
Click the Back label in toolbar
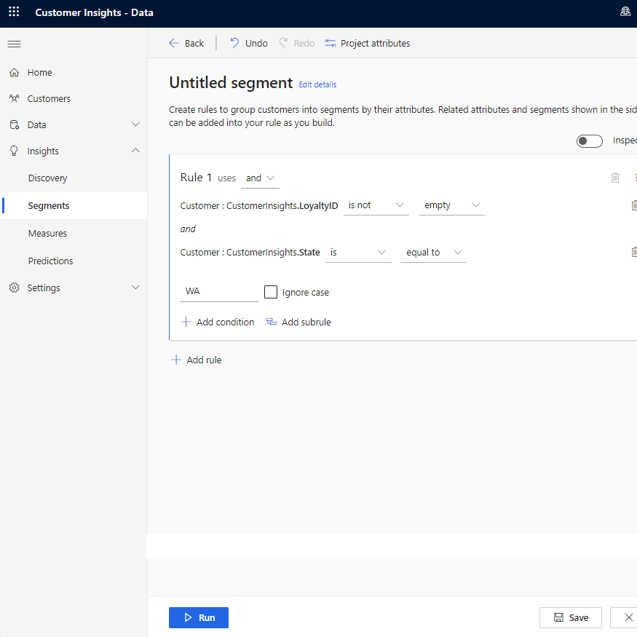(x=194, y=43)
